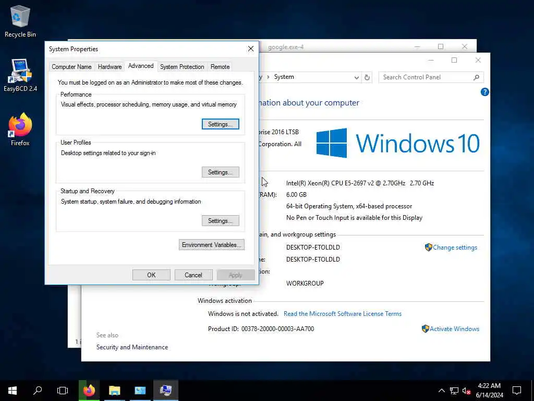Viewport: 534px width, 401px height.
Task: Click the Intel Xeon processor text
Action: click(x=360, y=183)
